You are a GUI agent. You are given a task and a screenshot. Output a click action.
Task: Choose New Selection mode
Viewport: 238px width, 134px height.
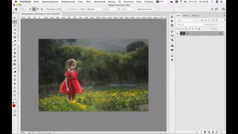coord(30,9)
